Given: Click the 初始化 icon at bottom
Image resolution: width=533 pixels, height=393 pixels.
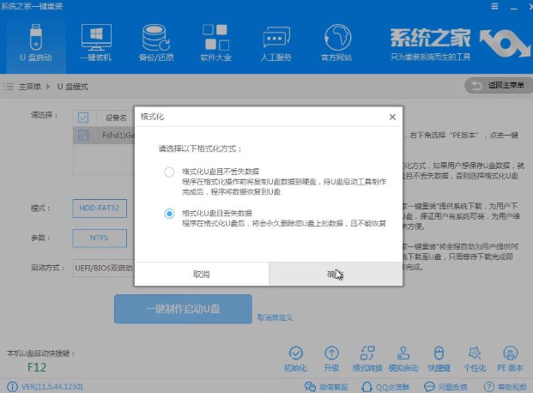Looking at the screenshot, I should tap(296, 359).
